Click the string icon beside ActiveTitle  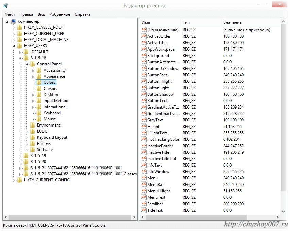pyautogui.click(x=144, y=42)
